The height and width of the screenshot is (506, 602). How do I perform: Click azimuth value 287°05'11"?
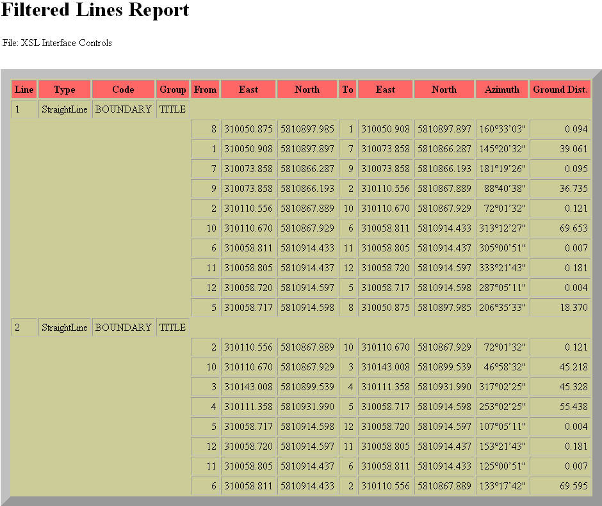[x=502, y=288]
